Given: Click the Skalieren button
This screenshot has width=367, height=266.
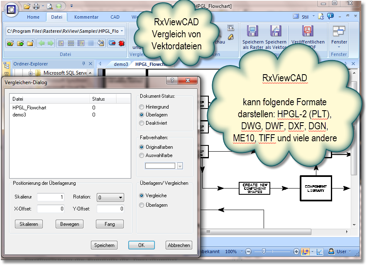Looking at the screenshot, I should pos(29,224).
